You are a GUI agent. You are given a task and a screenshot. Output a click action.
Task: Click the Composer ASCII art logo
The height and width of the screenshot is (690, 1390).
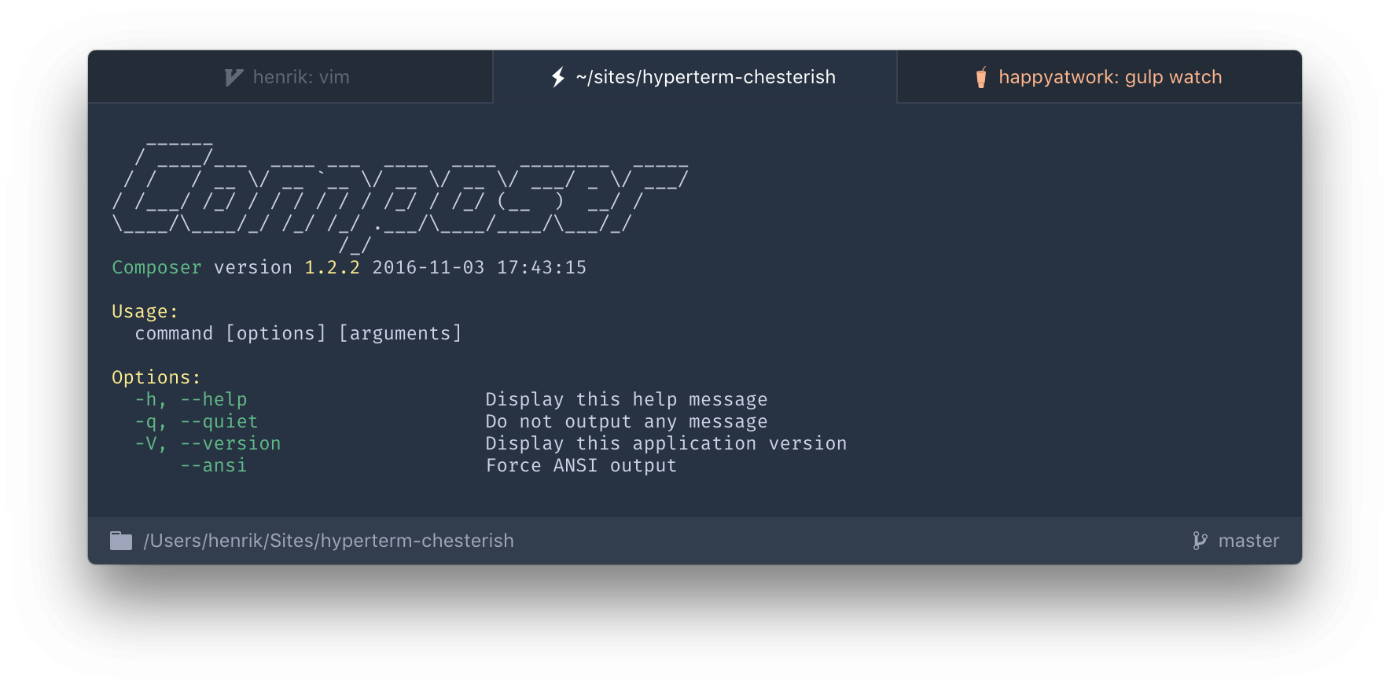click(x=400, y=196)
